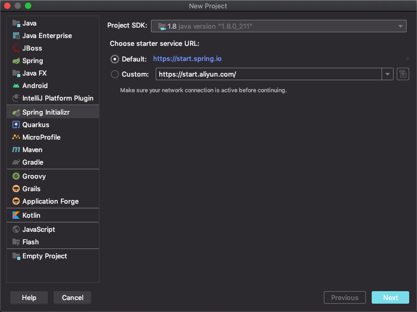Select the JavaScript project category

tap(38, 229)
